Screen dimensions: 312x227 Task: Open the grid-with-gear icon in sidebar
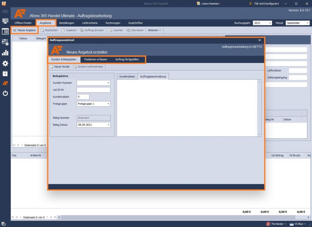click(5, 42)
